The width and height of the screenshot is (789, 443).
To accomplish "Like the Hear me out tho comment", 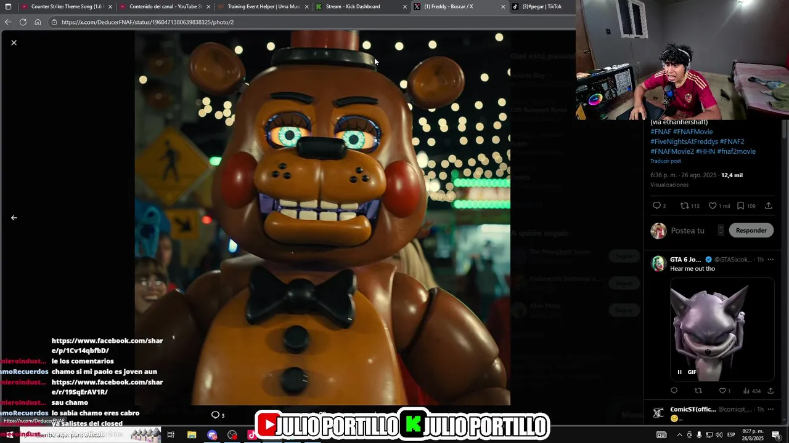I will (722, 391).
